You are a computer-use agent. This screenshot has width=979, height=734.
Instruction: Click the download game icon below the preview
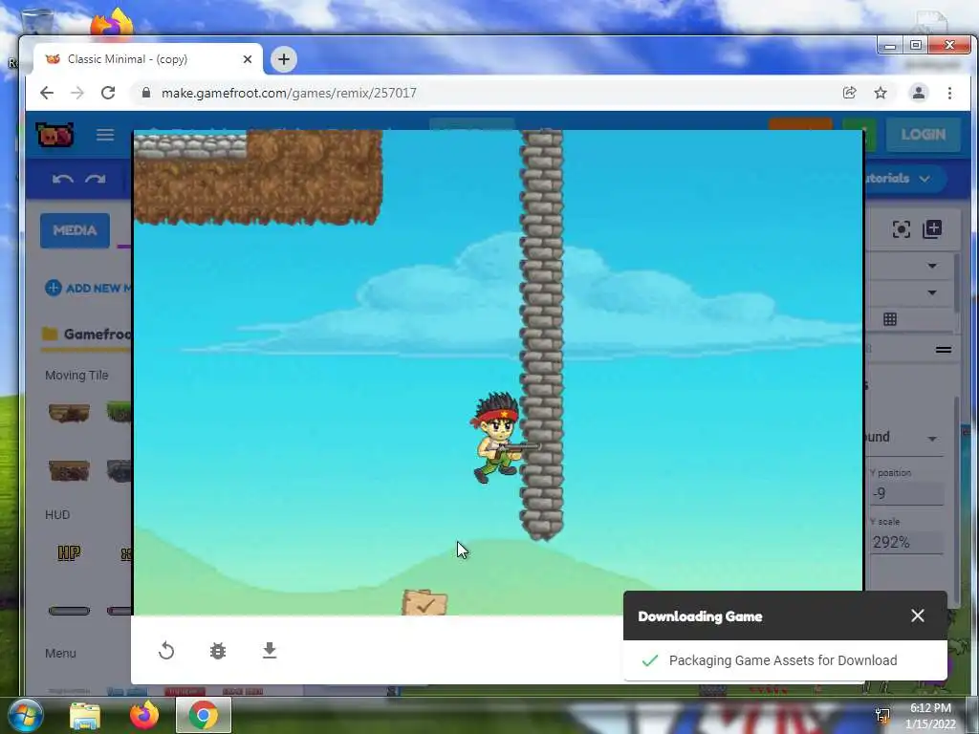point(270,650)
